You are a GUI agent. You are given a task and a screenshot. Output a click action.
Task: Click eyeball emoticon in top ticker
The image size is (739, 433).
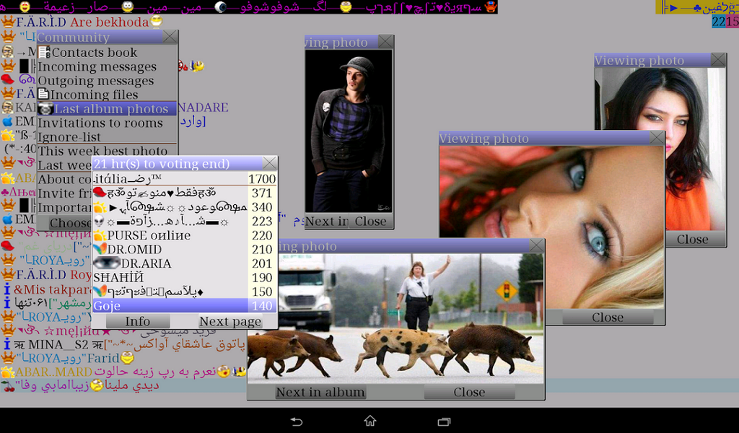click(x=221, y=7)
